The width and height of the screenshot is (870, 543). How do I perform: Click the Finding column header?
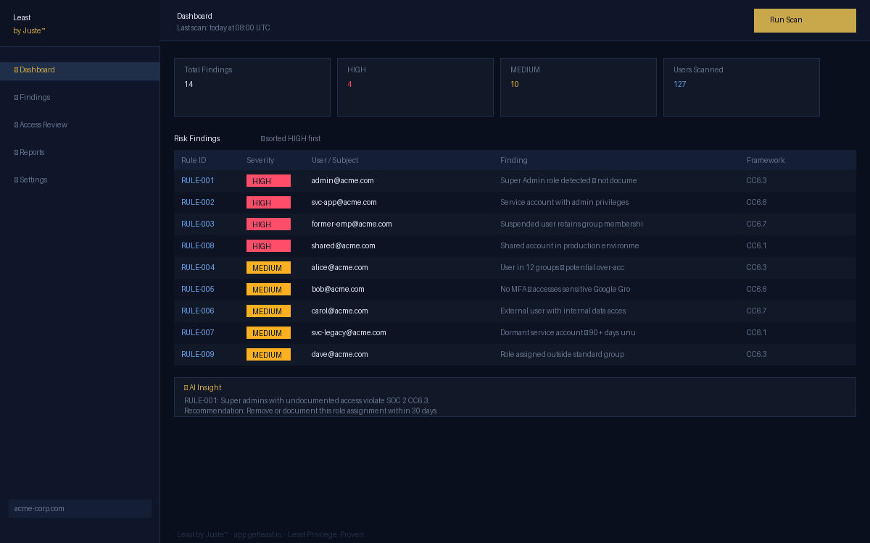tap(514, 160)
